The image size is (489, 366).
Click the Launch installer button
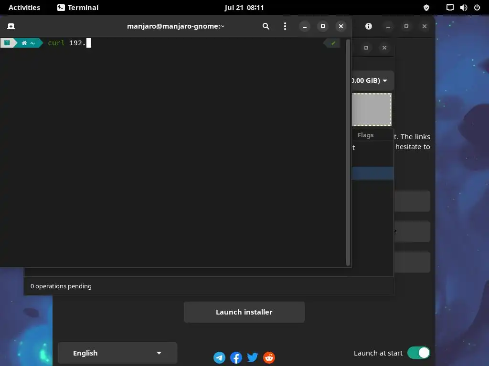pyautogui.click(x=244, y=312)
